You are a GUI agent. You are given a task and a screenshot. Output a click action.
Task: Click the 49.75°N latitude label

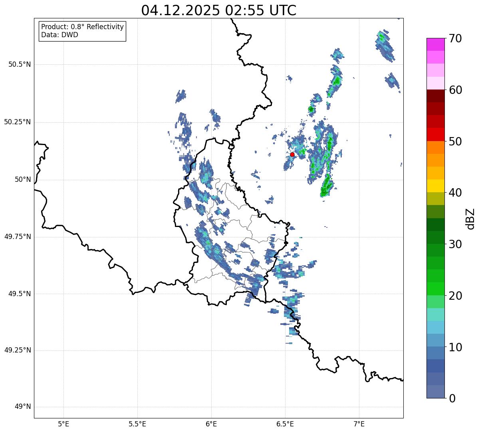pyautogui.click(x=18, y=237)
